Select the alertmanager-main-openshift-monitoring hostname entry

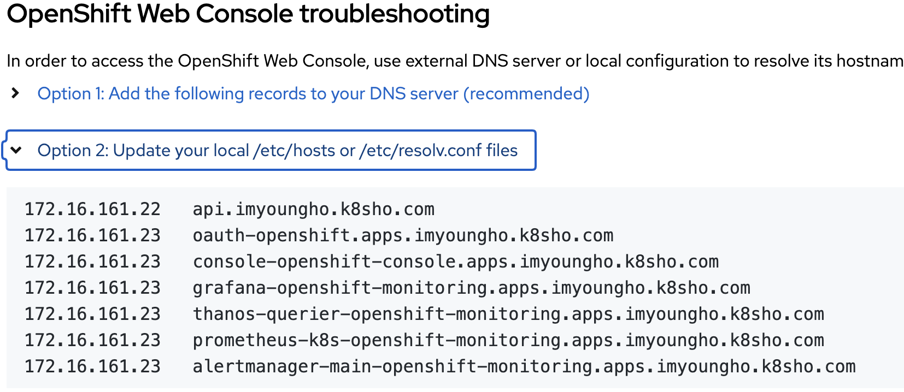[524, 366]
